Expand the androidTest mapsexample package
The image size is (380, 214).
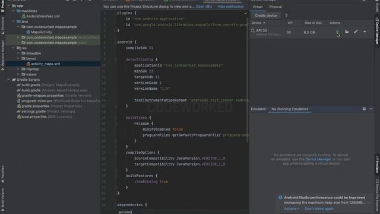pyautogui.click(x=18, y=37)
